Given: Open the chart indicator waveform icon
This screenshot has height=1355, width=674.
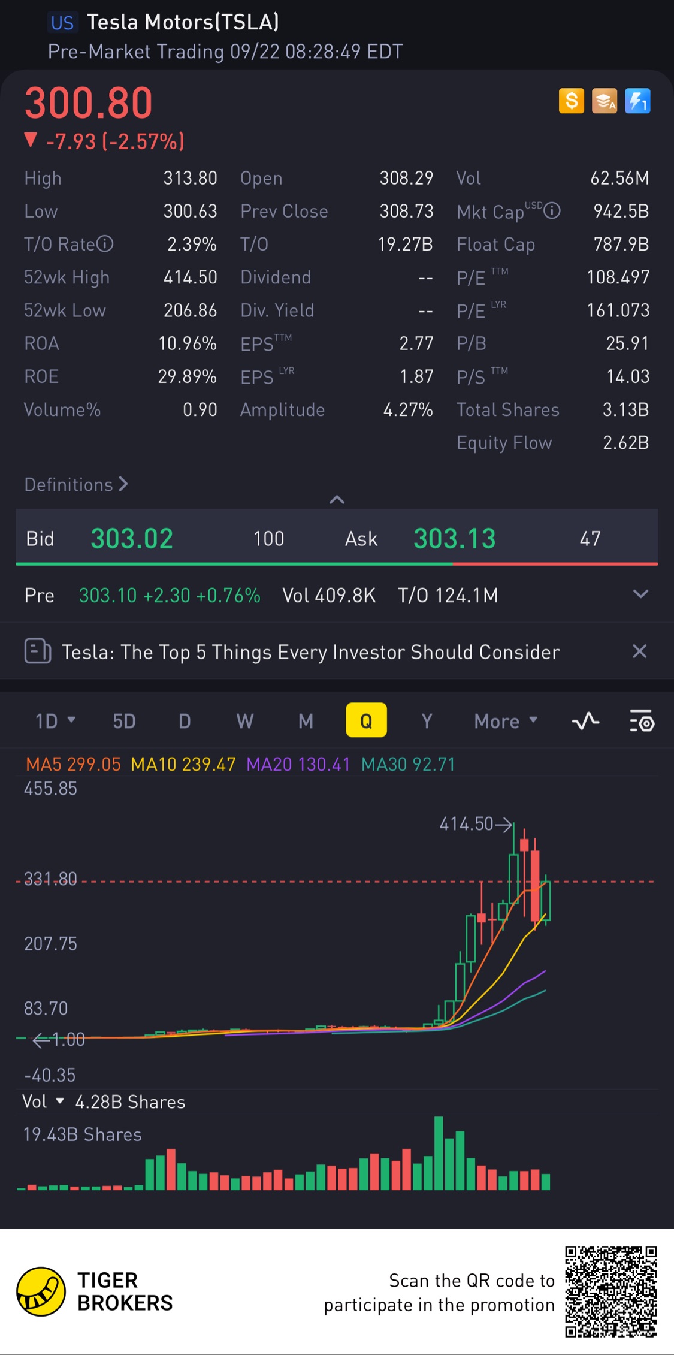Looking at the screenshot, I should [586, 721].
